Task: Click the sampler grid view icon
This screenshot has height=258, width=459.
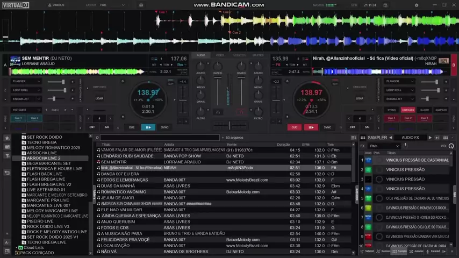Action: click(444, 138)
